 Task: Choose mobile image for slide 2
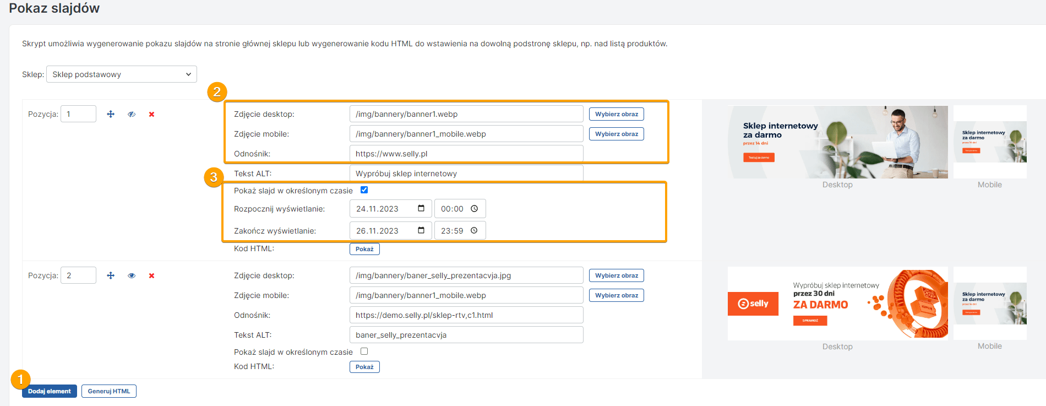tap(617, 295)
